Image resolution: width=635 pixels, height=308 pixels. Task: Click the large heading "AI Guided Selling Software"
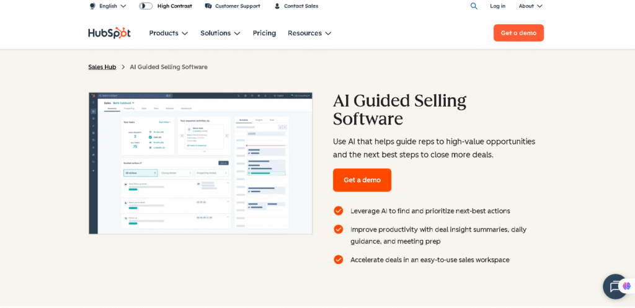click(x=400, y=109)
